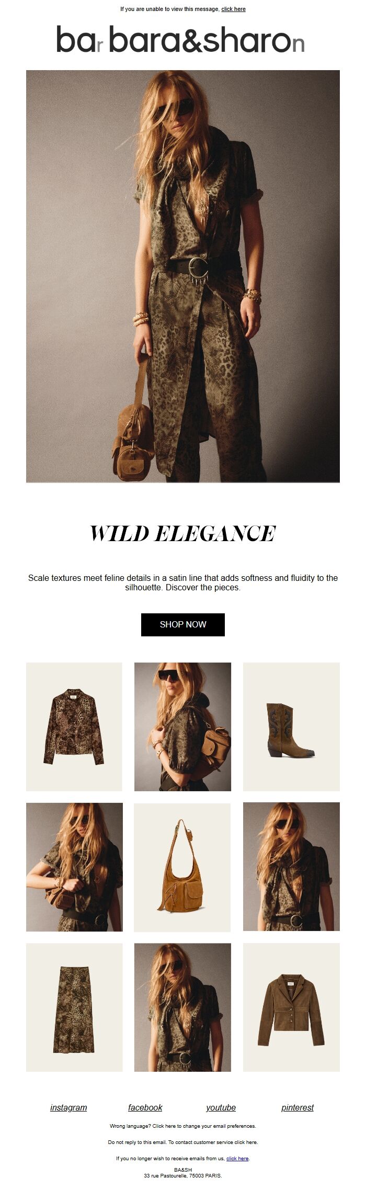Open photo of model clutching brown bag

(x=74, y=867)
